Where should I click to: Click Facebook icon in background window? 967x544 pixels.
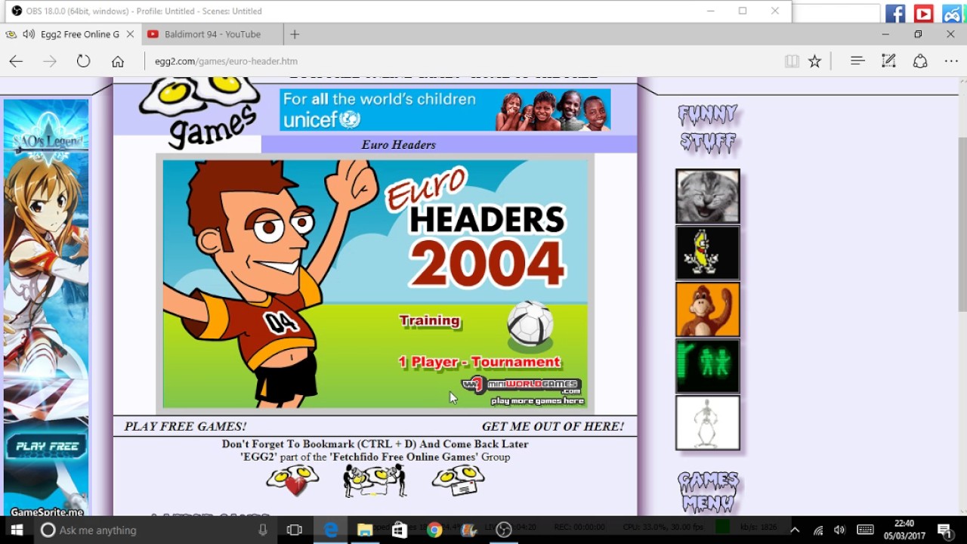(x=895, y=13)
